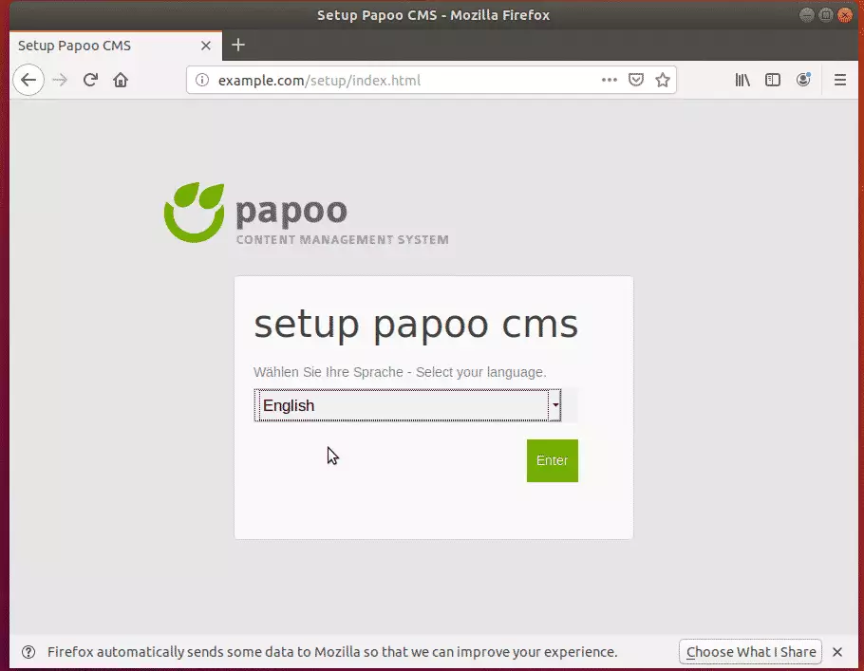864x671 pixels.
Task: Click the help icon in notification bar
Action: pyautogui.click(x=28, y=652)
